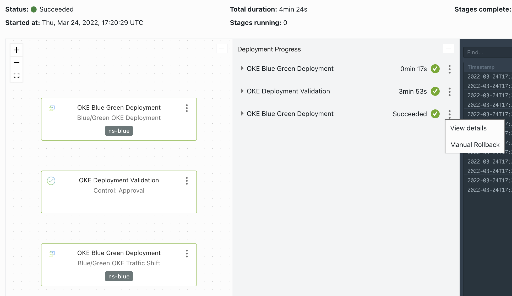
Task: Click the fit-to-screen canvas icon
Action: click(x=17, y=76)
